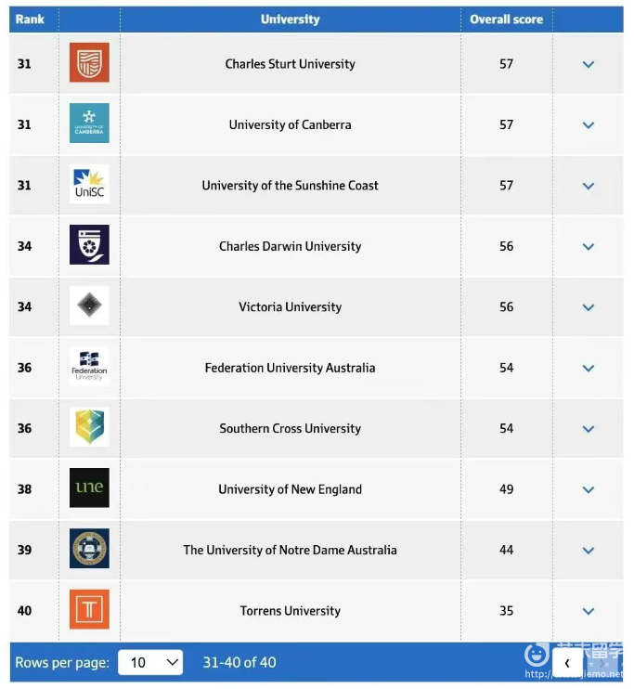Open the Southern Cross University name link

[290, 428]
